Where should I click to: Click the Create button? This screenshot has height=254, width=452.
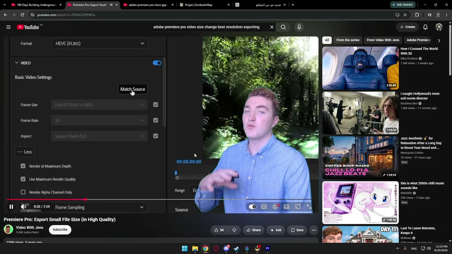(408, 27)
